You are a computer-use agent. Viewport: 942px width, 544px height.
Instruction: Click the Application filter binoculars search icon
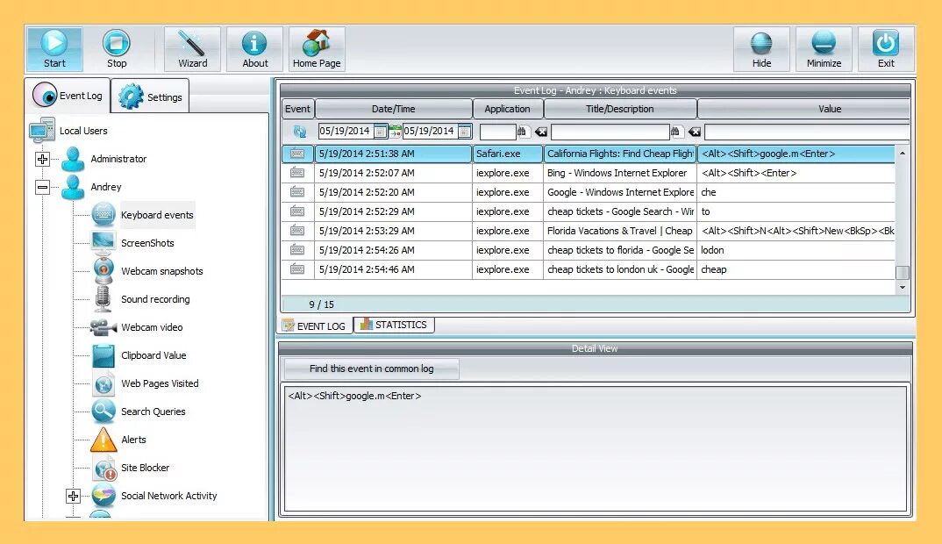coord(522,131)
